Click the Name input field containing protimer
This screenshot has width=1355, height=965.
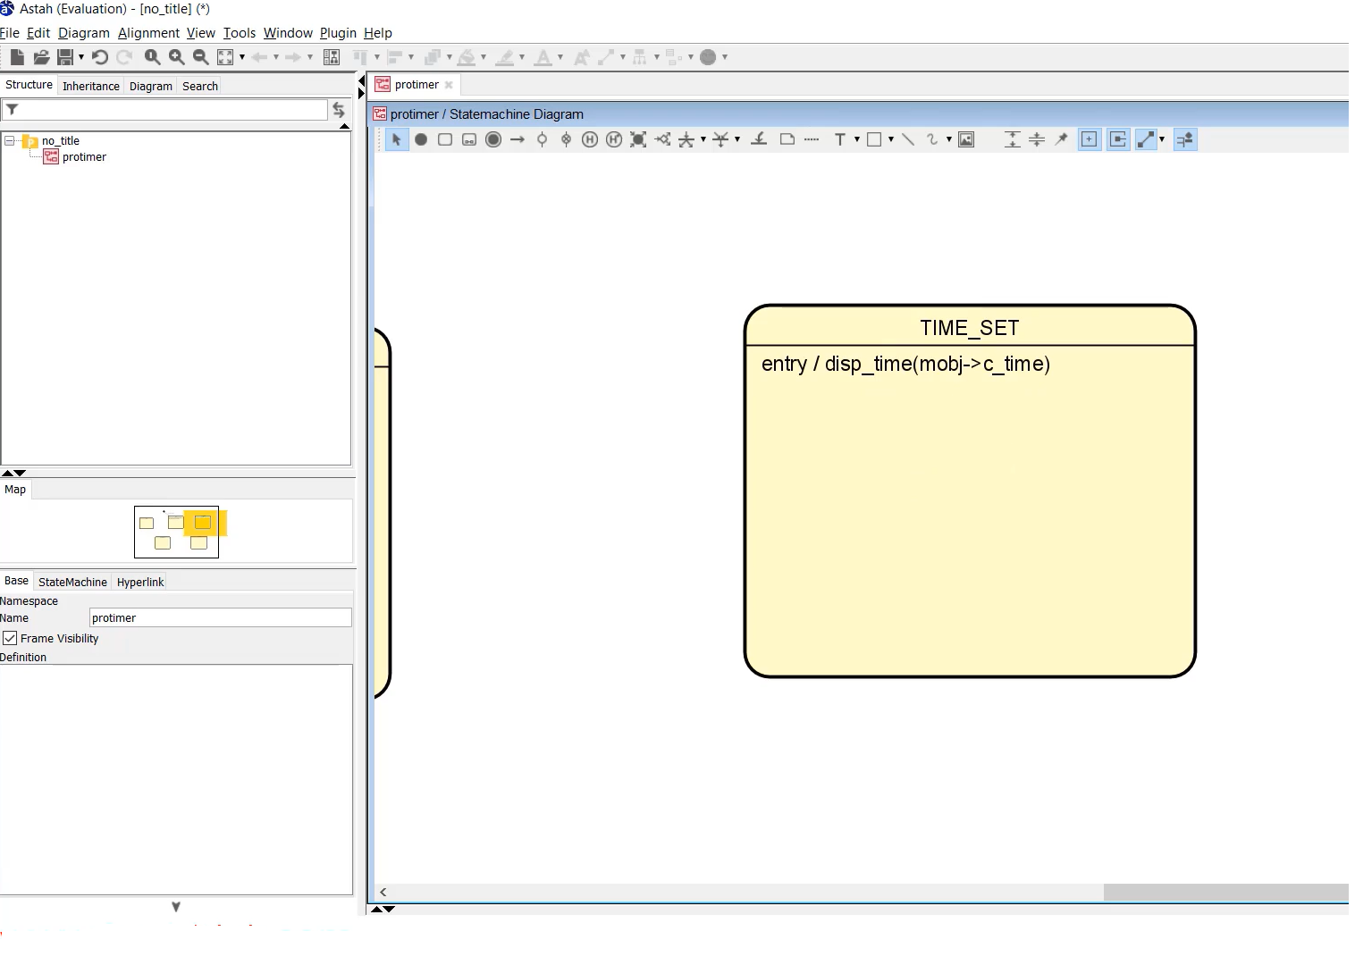pyautogui.click(x=221, y=617)
